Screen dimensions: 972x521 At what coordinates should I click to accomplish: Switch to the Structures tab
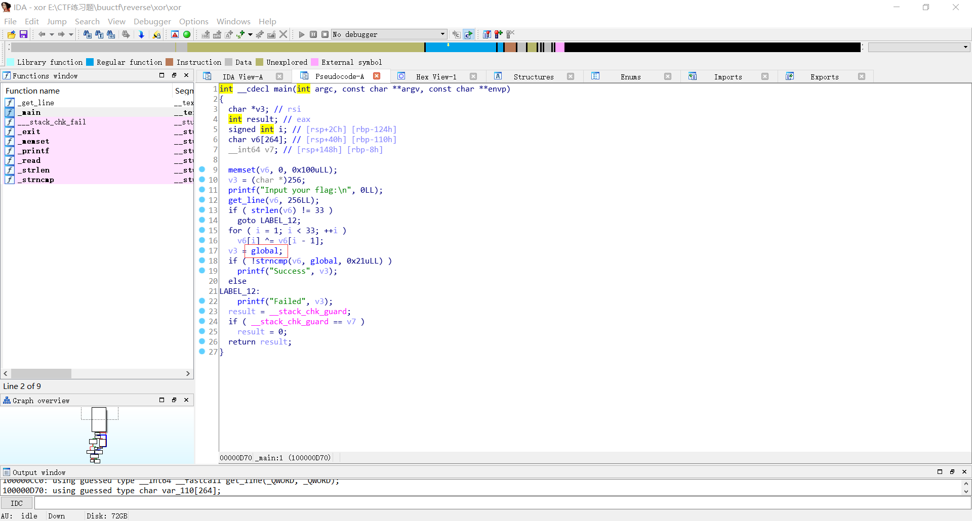533,77
